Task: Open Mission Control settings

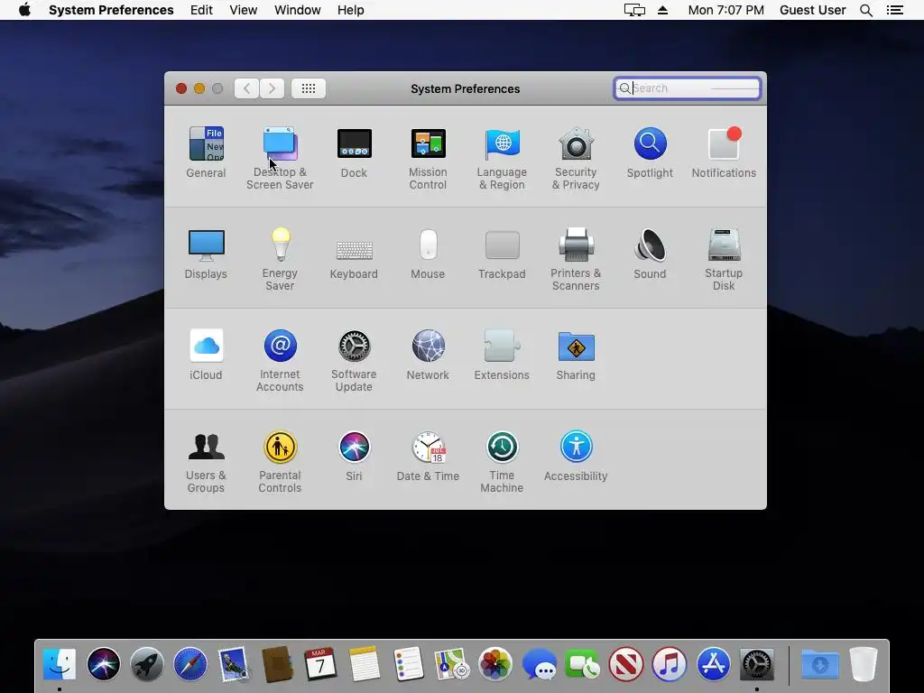Action: [x=428, y=158]
